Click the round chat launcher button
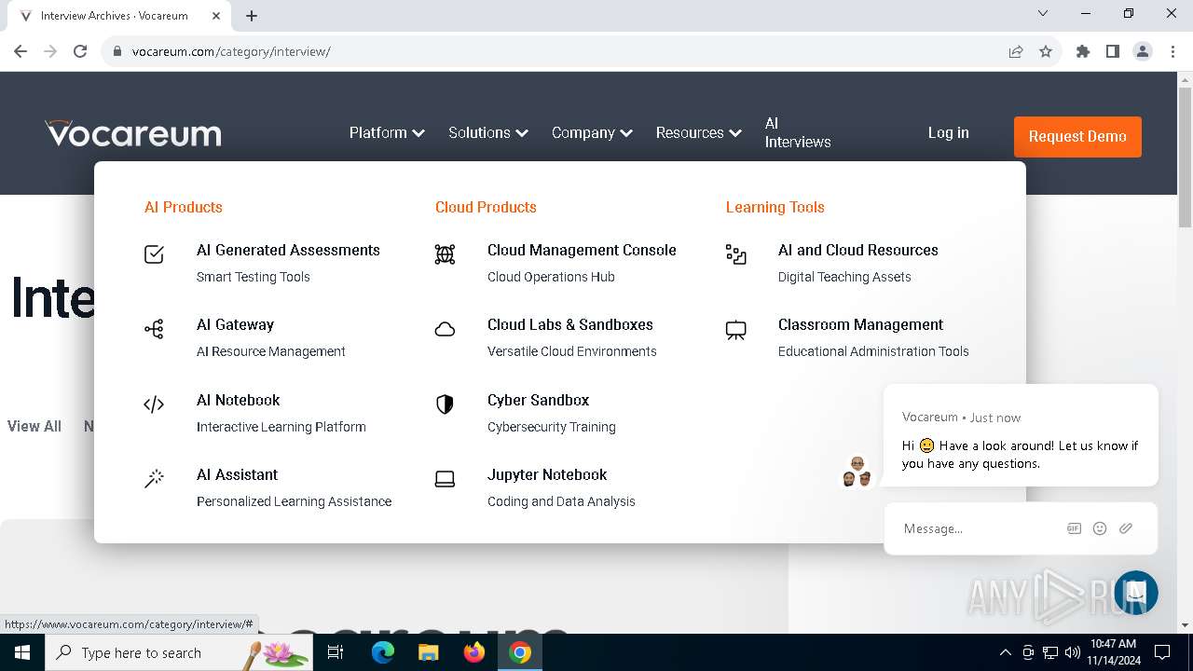 [1135, 593]
